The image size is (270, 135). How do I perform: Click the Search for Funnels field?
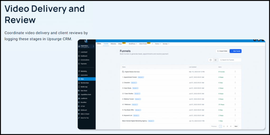coord(230,60)
